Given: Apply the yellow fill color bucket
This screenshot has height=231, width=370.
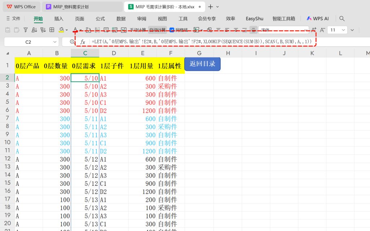Looking at the screenshot, I should (x=61, y=30).
